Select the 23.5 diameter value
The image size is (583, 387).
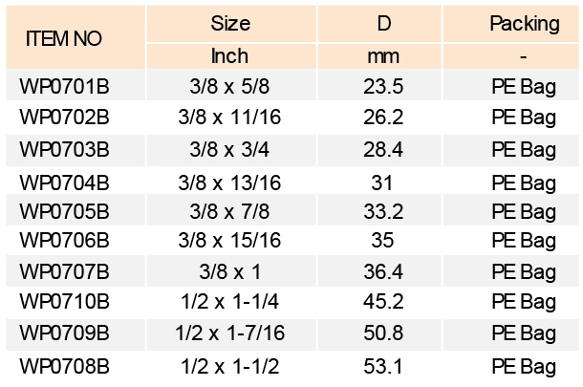383,87
